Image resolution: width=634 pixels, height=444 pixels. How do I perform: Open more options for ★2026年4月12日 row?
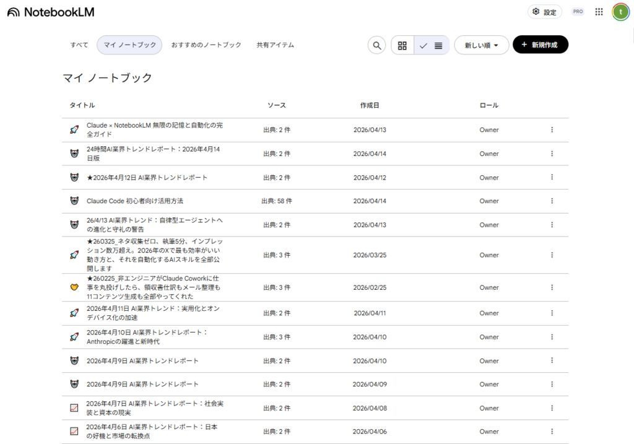[552, 178]
